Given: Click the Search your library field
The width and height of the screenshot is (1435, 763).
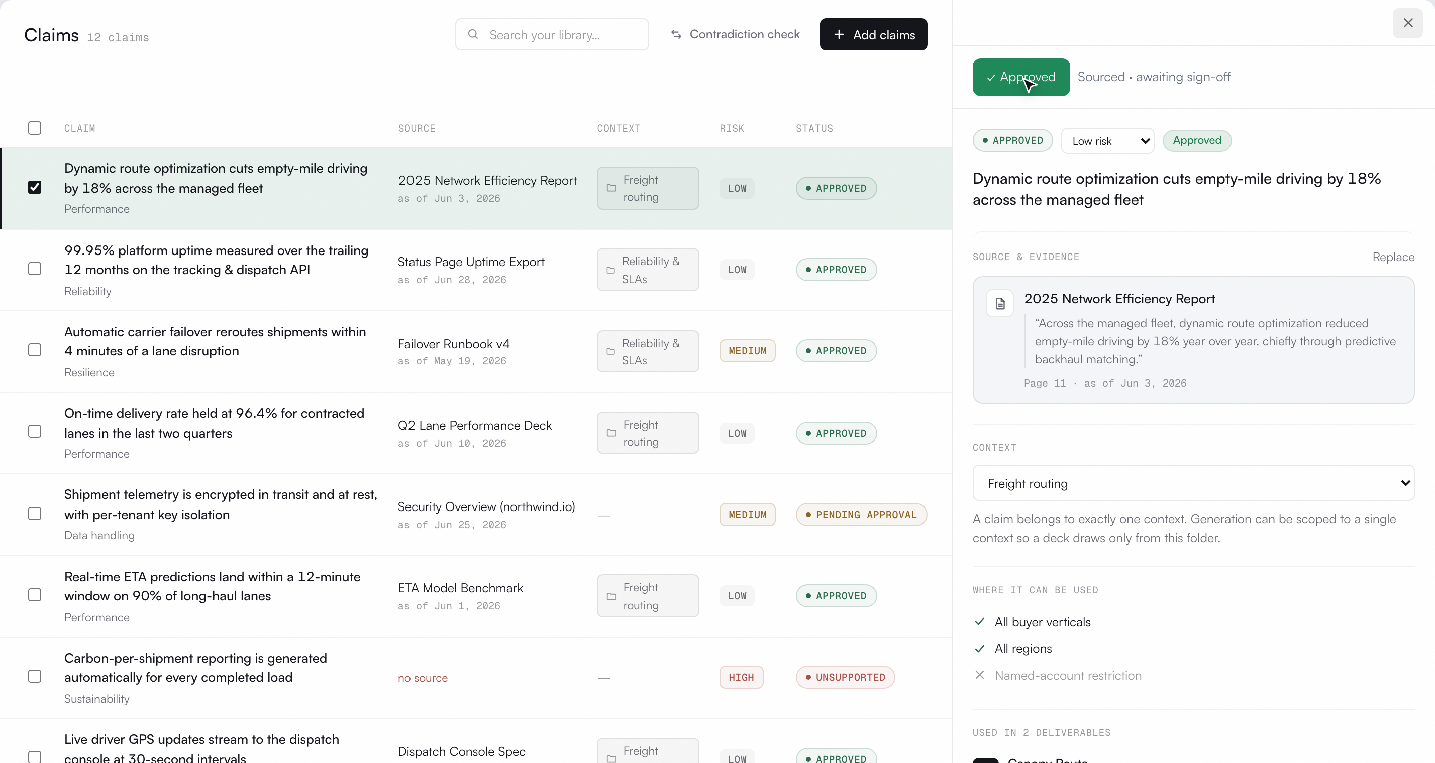Looking at the screenshot, I should (552, 35).
